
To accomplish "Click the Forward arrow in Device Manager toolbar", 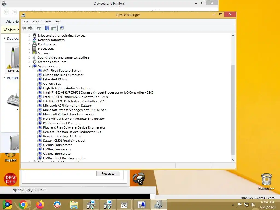I will (x=30, y=28).
